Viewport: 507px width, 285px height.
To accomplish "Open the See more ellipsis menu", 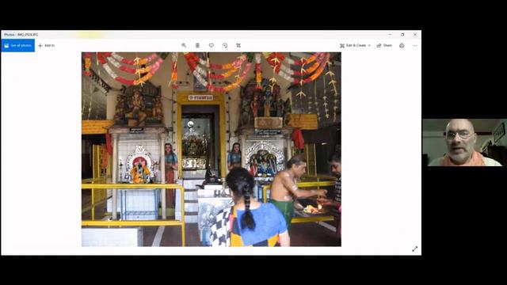I will point(415,46).
